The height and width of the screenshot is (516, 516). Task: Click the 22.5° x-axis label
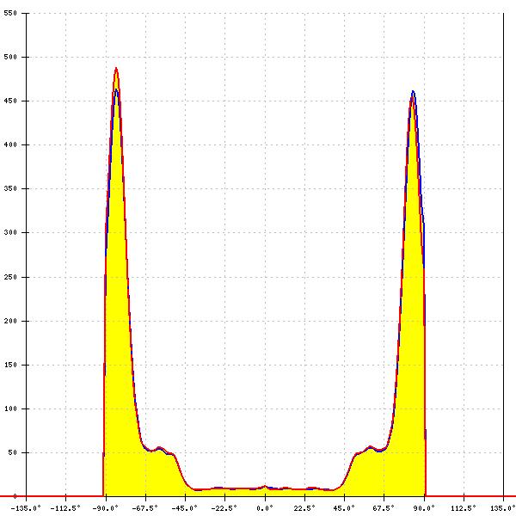pos(304,508)
